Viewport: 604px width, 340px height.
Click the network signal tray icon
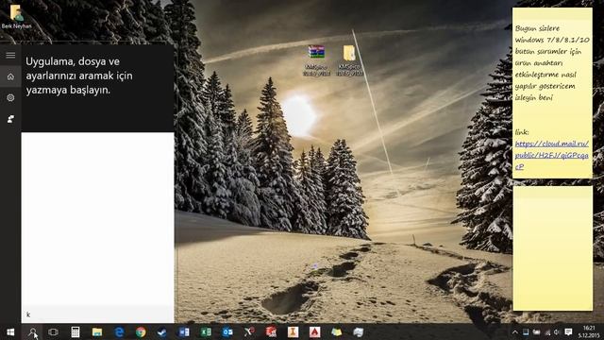pyautogui.click(x=547, y=331)
